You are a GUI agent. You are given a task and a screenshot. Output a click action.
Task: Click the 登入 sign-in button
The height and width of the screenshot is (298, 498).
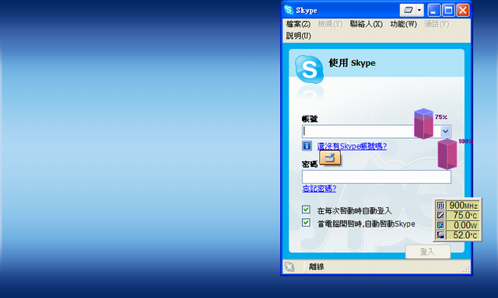click(x=428, y=251)
